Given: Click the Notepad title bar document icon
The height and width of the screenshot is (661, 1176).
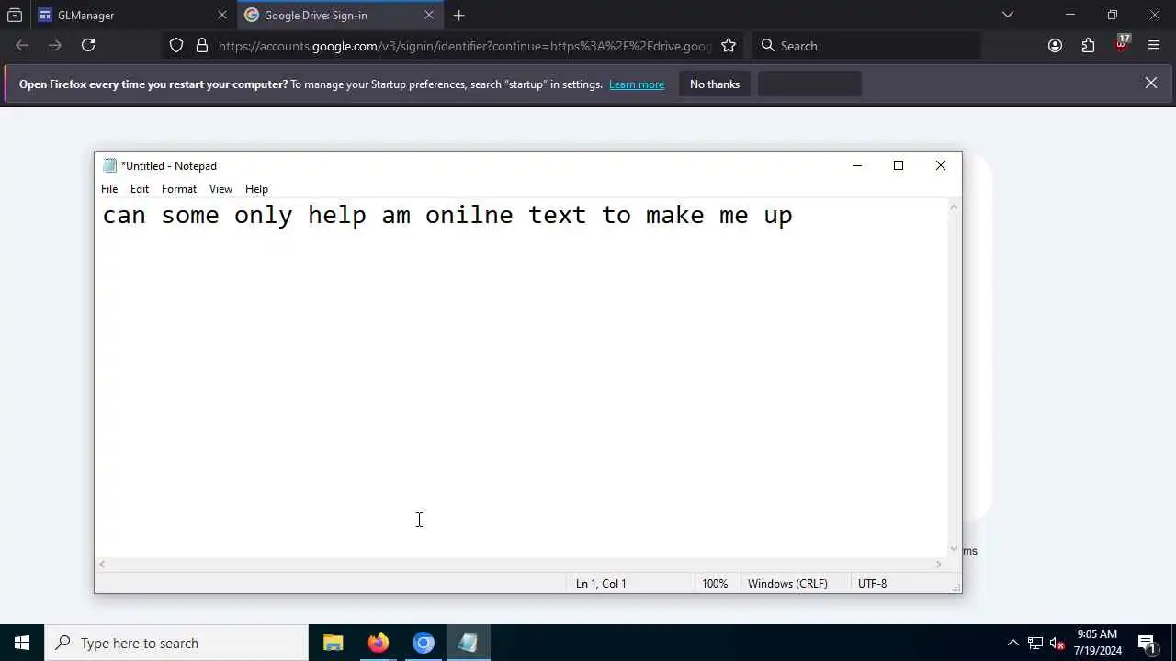Looking at the screenshot, I should point(109,165).
